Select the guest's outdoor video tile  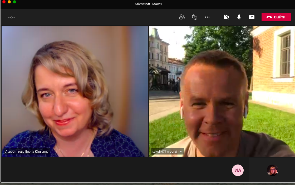[x=222, y=89]
